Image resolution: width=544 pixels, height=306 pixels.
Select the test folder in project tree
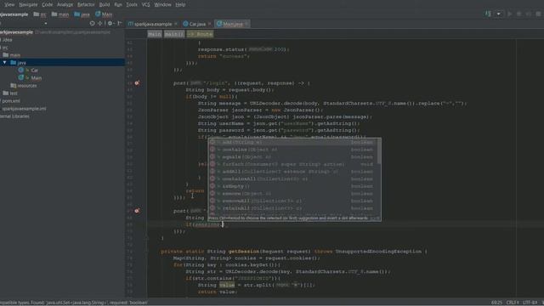click(x=14, y=93)
